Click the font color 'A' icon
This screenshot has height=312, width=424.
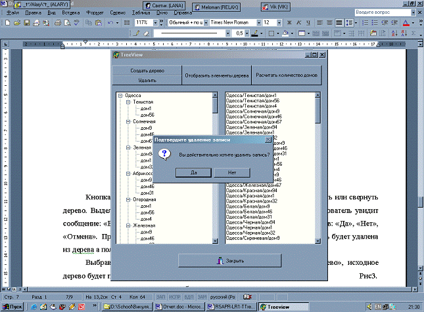(x=406, y=22)
